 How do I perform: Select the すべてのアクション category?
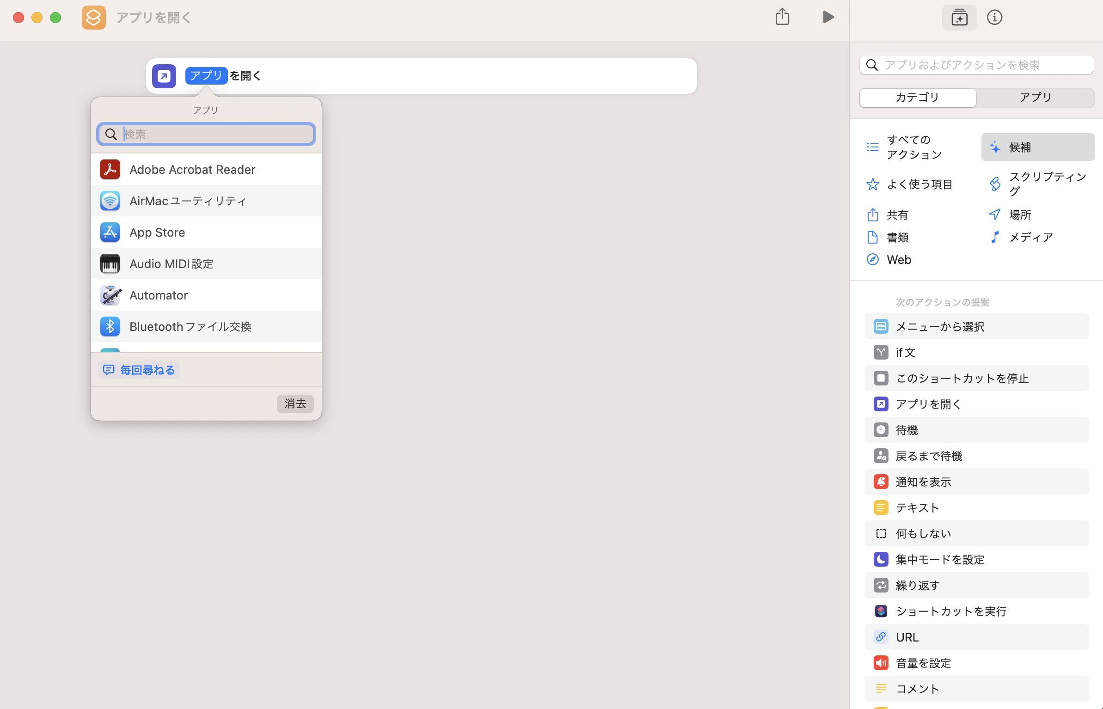(913, 147)
